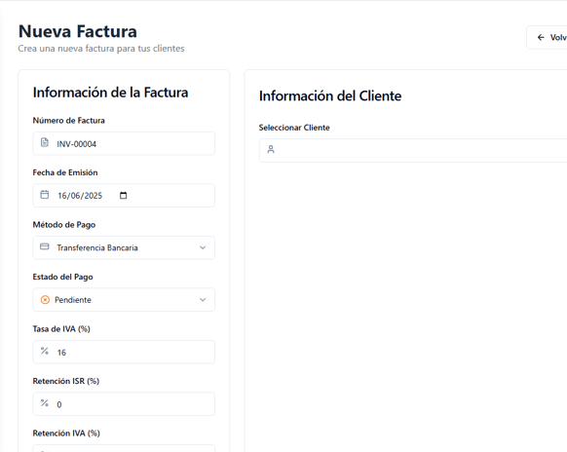Click the Seleccionar Cliente input field
Viewport: 567px width, 452px height.
413,150
